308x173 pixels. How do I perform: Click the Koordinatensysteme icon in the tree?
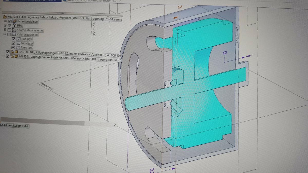(14, 30)
